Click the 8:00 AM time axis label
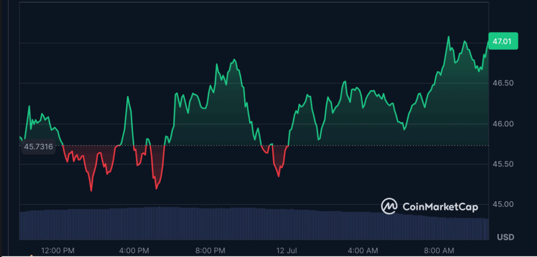537x257 pixels. point(439,250)
